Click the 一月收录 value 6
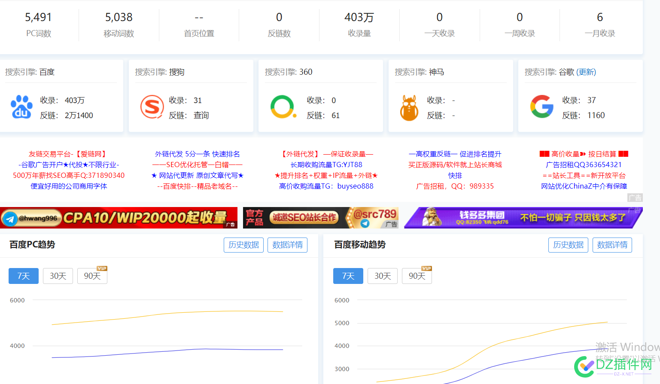Screen dimensions: 660x384 (600, 17)
